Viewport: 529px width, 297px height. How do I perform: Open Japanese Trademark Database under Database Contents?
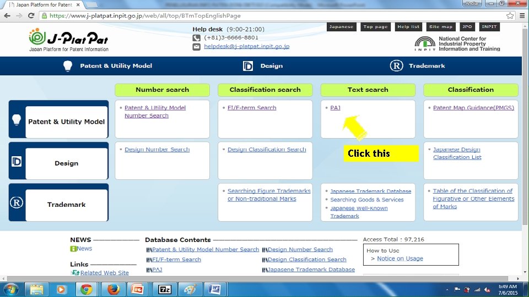(x=311, y=269)
